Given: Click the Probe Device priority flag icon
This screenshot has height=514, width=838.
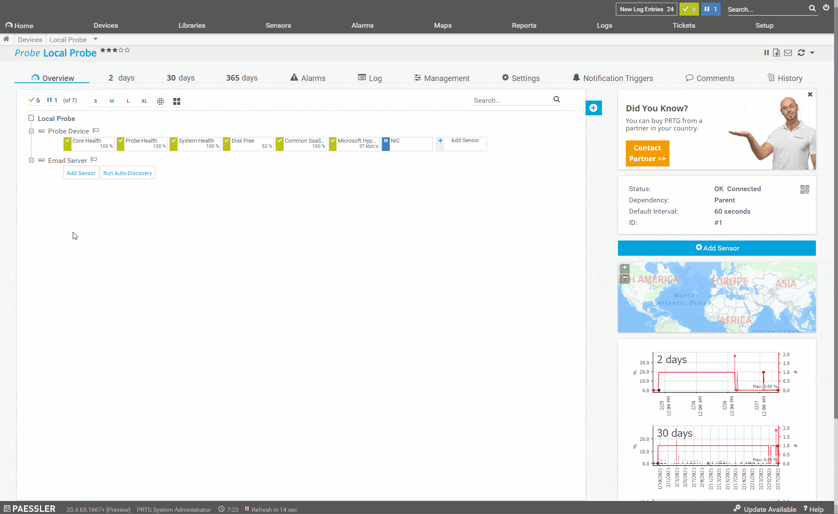Looking at the screenshot, I should pos(96,130).
